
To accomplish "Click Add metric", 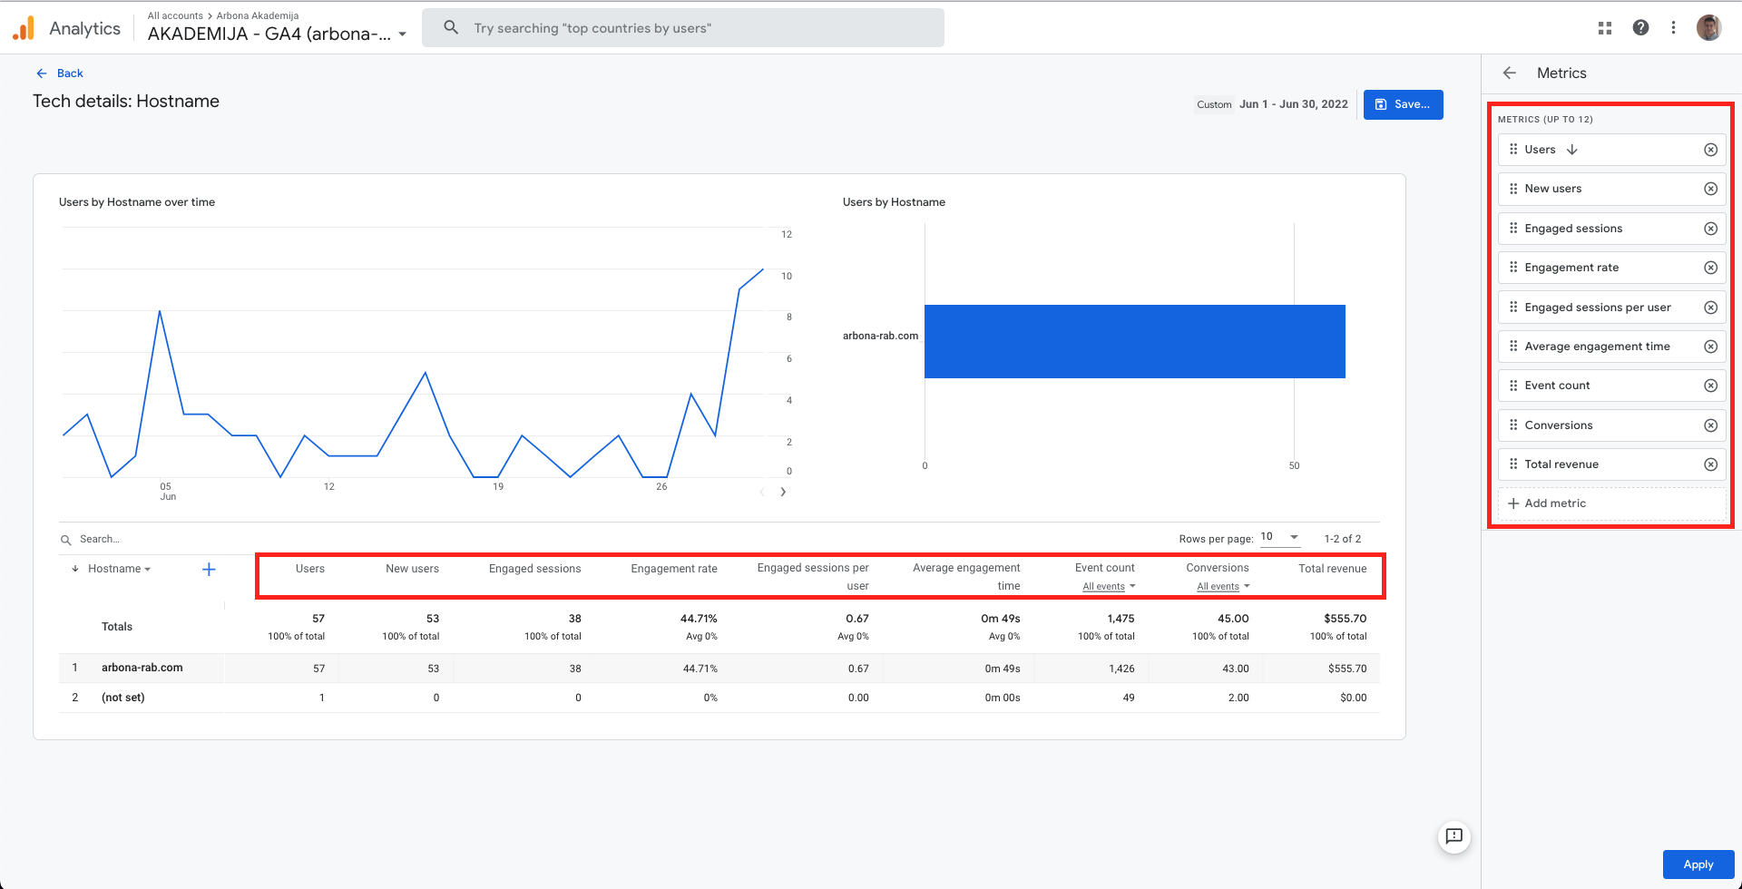I will pyautogui.click(x=1611, y=503).
